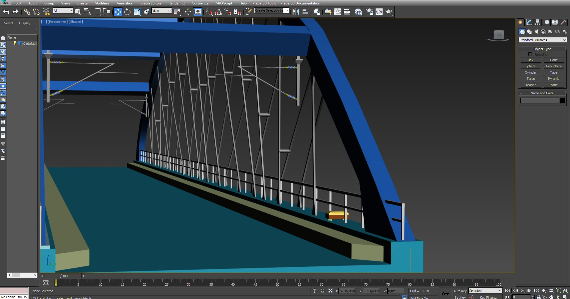Open the Standard Primitives dropdown
Viewport: 570px width, 299px height.
(x=542, y=40)
